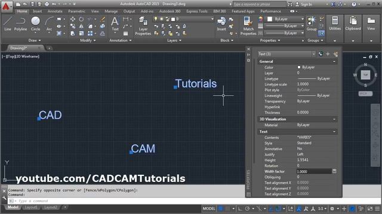This screenshot has height=214, width=382.
Task: Toggle isolate objects icon in status bar
Action: (x=361, y=209)
